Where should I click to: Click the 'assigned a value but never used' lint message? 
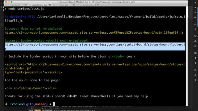[74, 110]
